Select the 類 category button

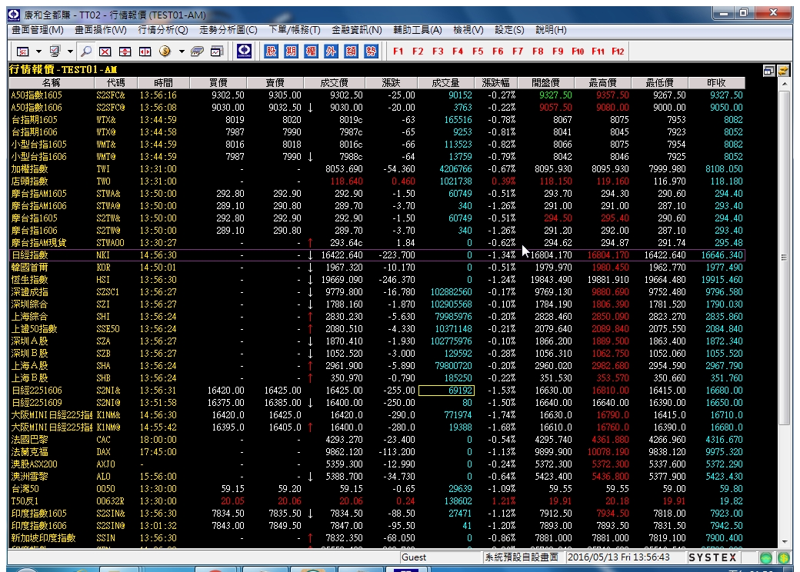351,51
